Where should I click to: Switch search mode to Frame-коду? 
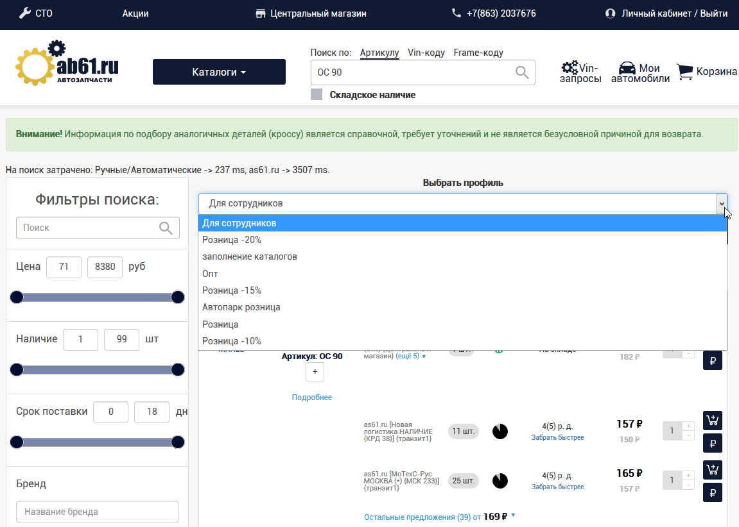pyautogui.click(x=478, y=53)
